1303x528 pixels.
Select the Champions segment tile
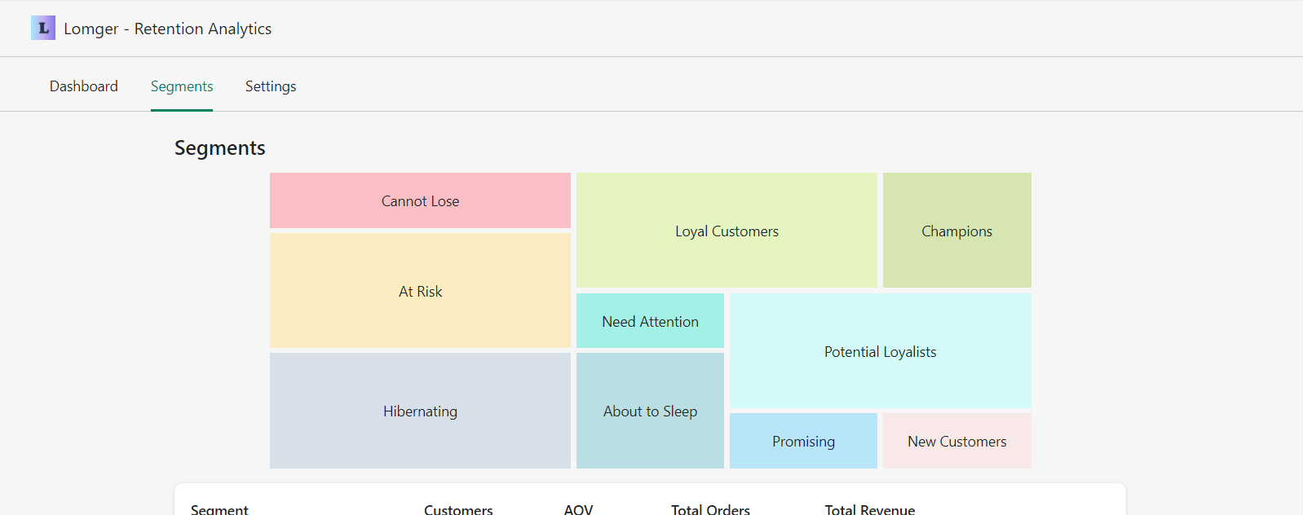957,231
